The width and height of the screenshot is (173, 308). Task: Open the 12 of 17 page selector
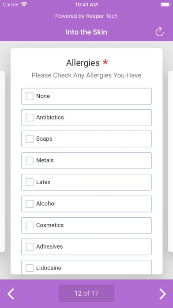[86, 293]
